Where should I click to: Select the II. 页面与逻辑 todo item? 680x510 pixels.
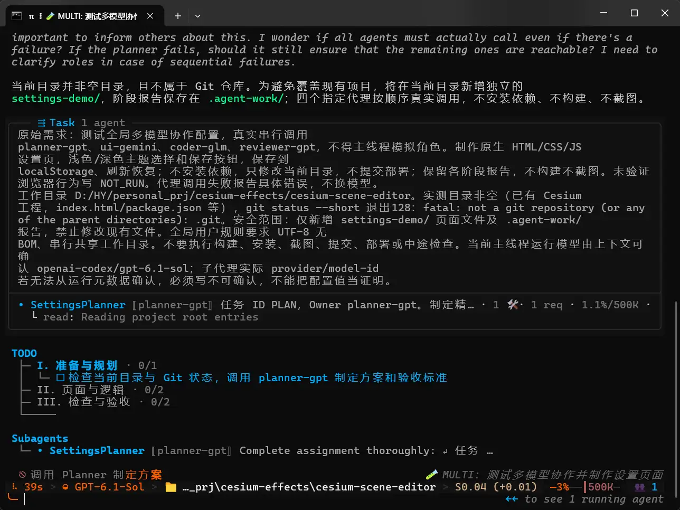tap(81, 390)
